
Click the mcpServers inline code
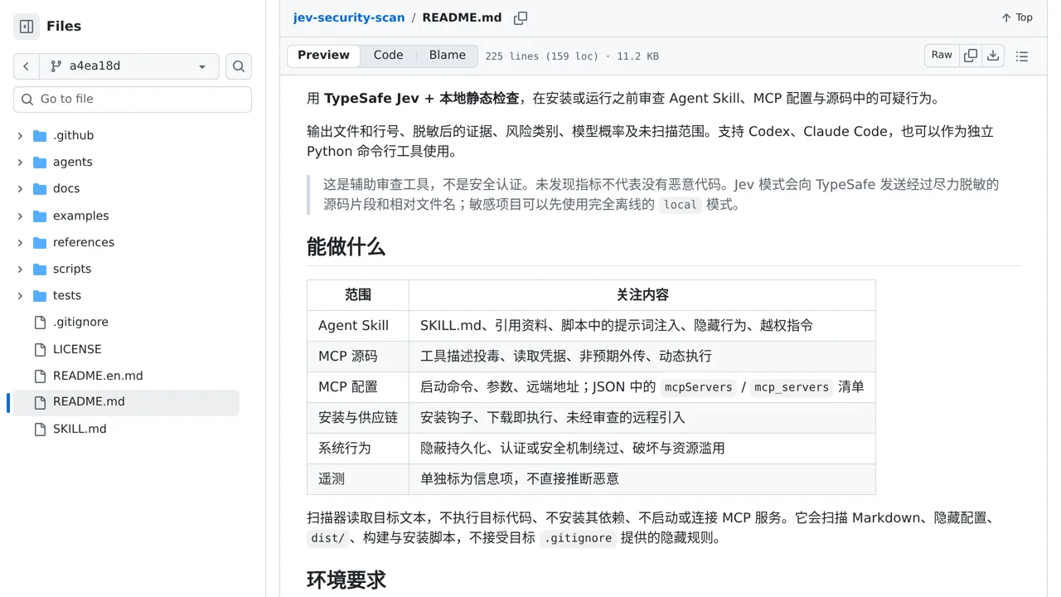point(699,387)
